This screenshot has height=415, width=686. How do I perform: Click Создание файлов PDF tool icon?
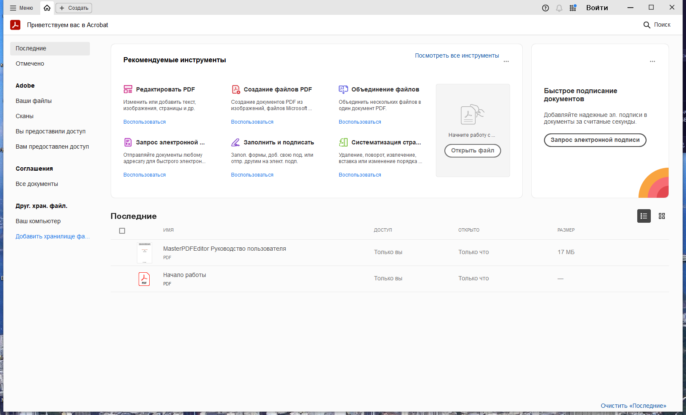coord(236,89)
